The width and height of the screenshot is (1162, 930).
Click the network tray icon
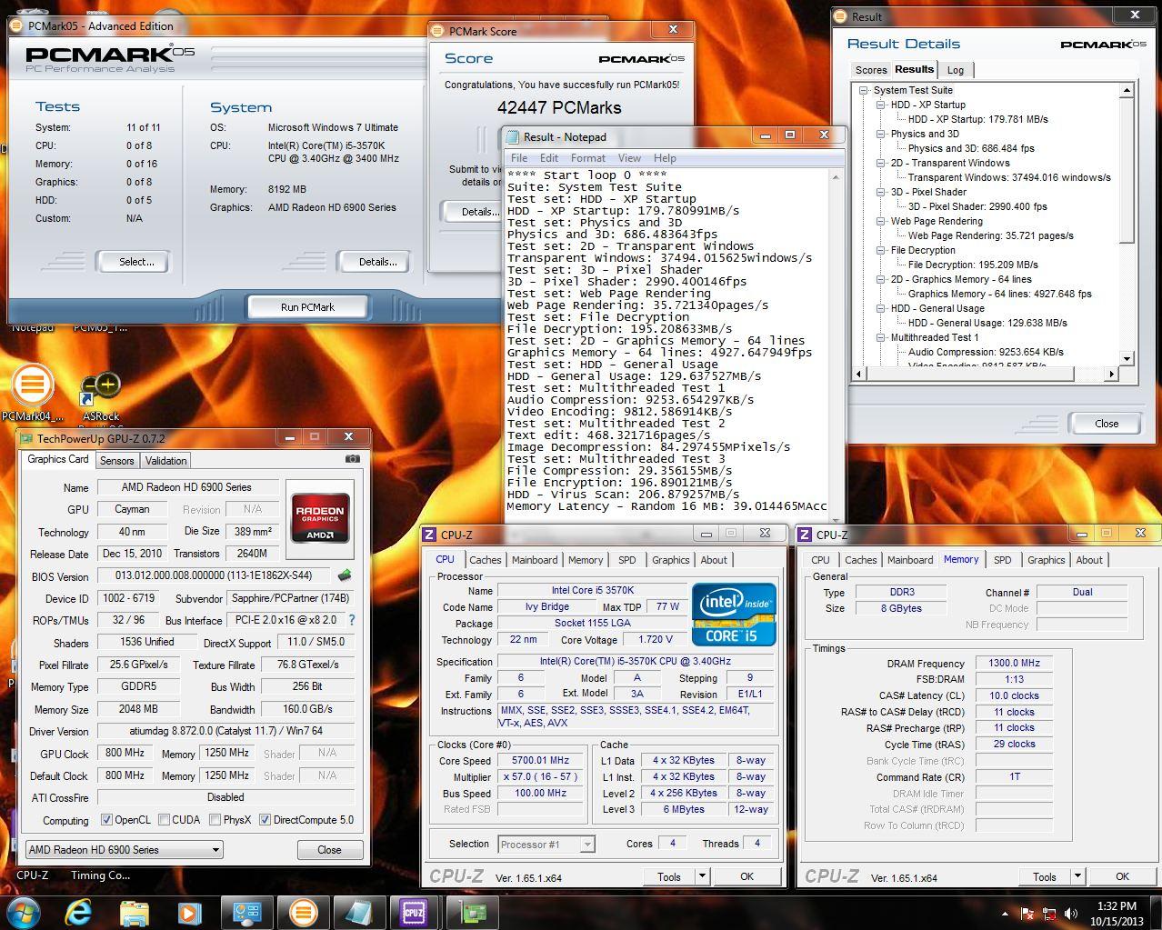(x=1048, y=914)
